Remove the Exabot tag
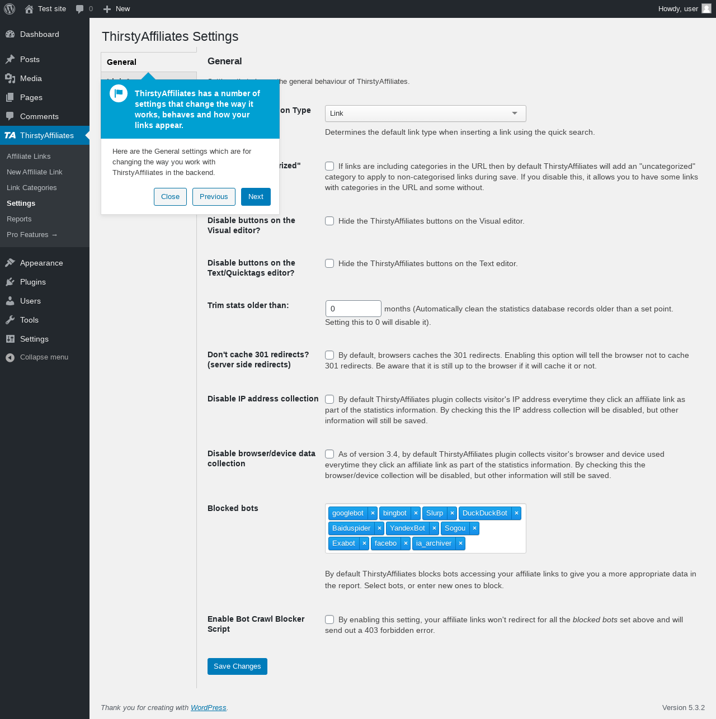716x719 pixels. pyautogui.click(x=364, y=543)
